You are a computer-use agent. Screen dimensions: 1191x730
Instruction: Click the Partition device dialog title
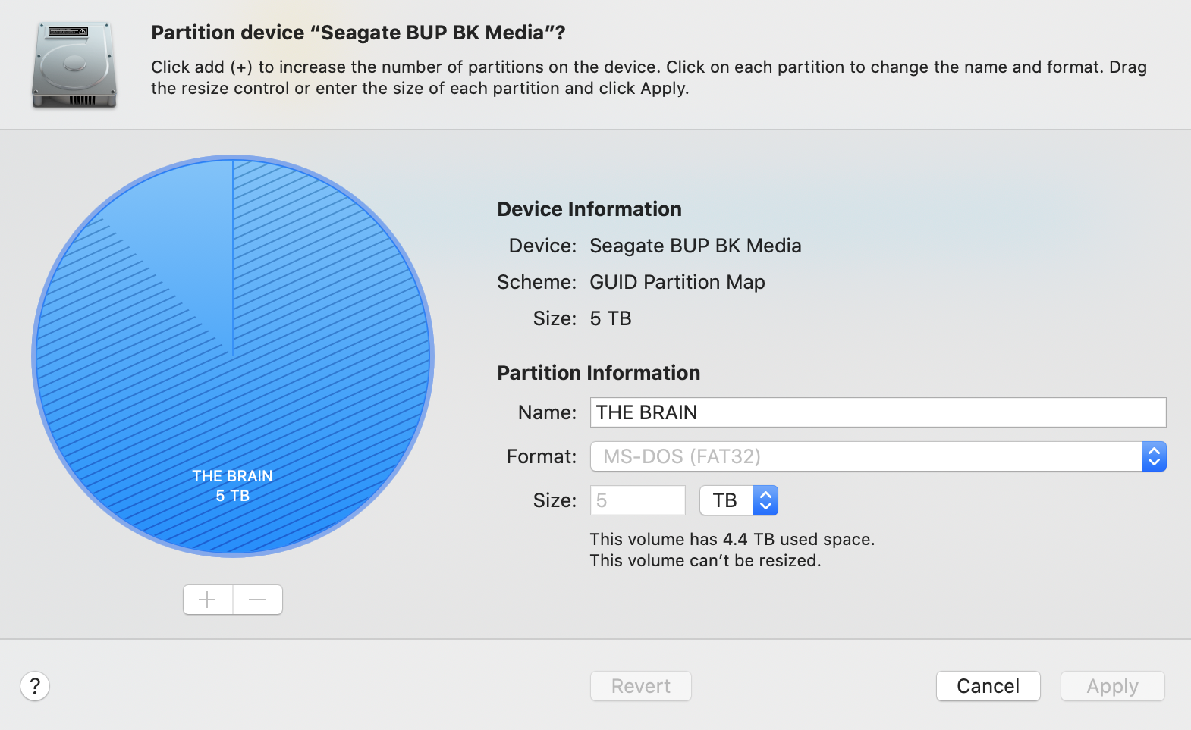[358, 33]
